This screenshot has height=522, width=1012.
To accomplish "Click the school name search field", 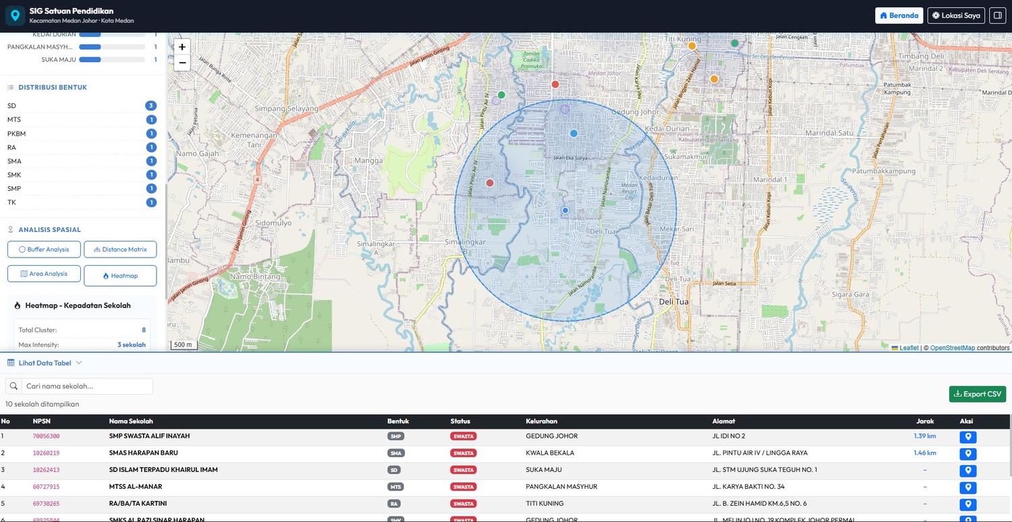I will point(87,386).
